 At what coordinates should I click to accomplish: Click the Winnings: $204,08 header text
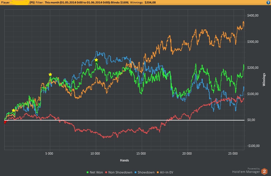click(143, 2)
